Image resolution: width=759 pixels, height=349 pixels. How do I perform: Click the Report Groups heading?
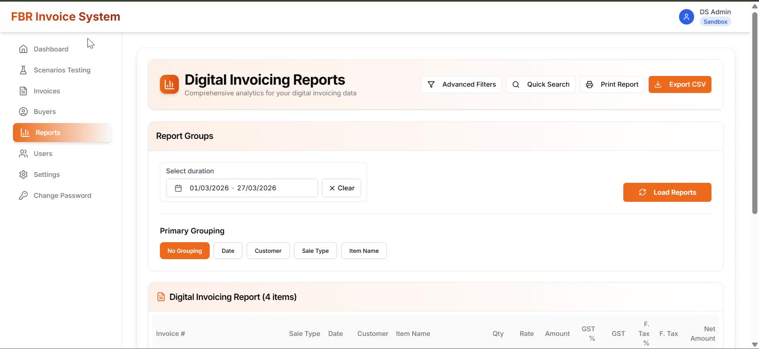pos(185,136)
